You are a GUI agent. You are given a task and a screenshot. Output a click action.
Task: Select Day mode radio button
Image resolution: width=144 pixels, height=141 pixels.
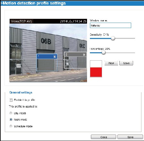pos(11,113)
